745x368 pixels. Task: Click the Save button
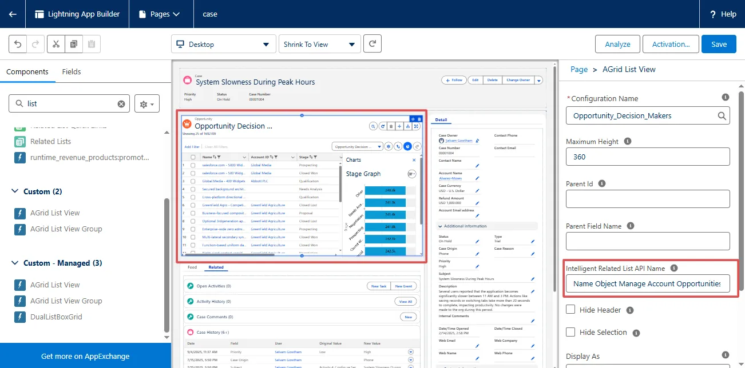point(719,44)
